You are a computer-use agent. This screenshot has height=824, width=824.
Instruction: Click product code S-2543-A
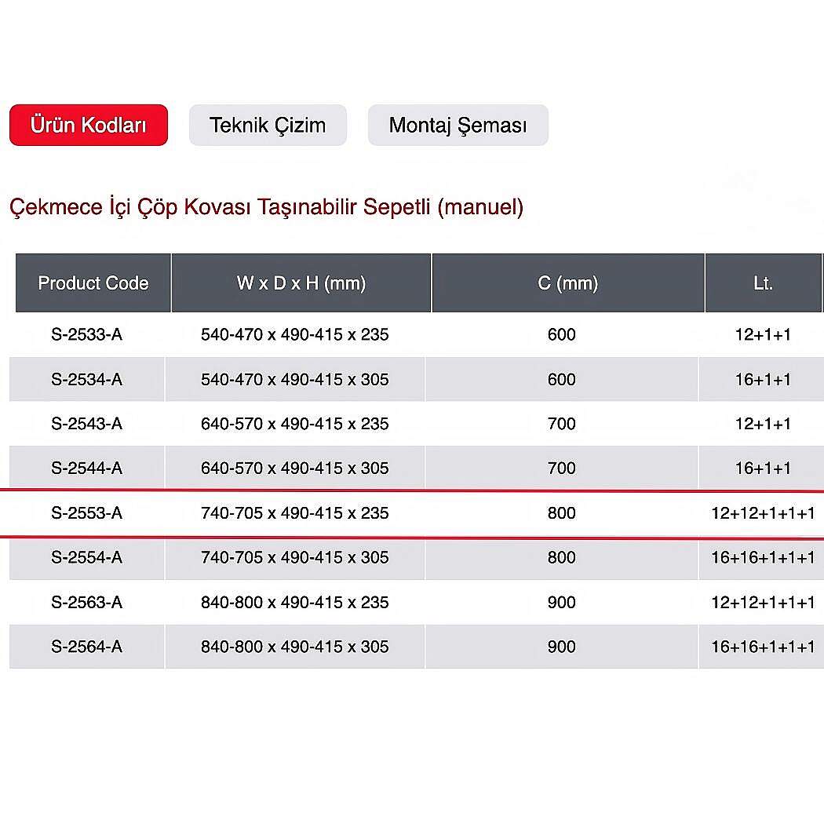pyautogui.click(x=87, y=424)
